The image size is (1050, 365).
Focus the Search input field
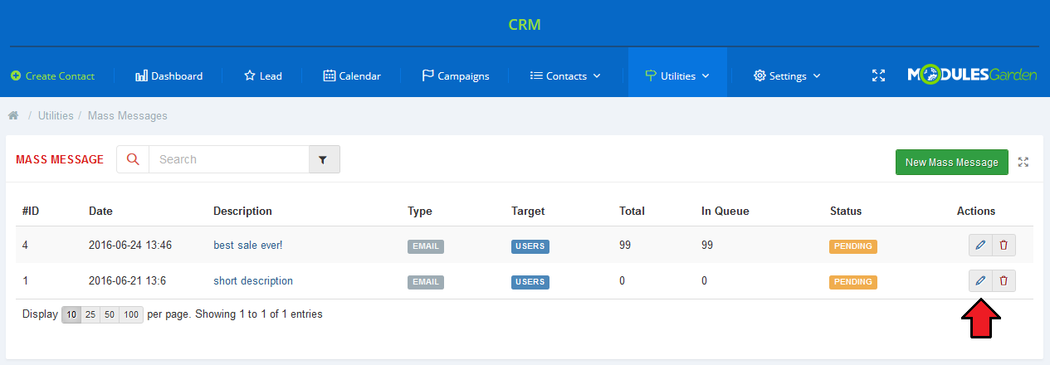(x=229, y=159)
